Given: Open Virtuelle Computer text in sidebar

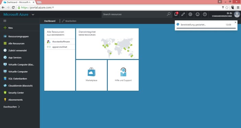Looking at the screenshot, I should click(x=18, y=72).
